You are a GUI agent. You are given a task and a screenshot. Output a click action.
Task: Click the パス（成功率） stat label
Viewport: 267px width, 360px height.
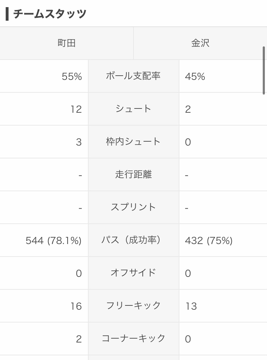point(133,240)
